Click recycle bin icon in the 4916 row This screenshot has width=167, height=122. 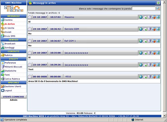158,77
